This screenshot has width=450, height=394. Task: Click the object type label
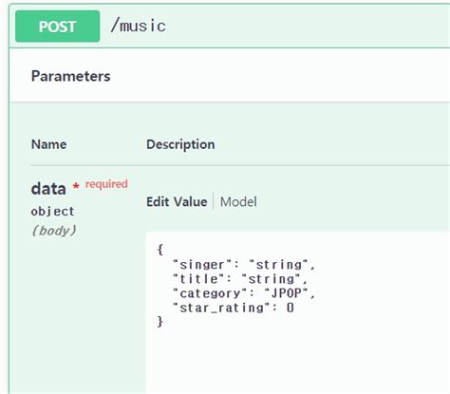pos(52,212)
